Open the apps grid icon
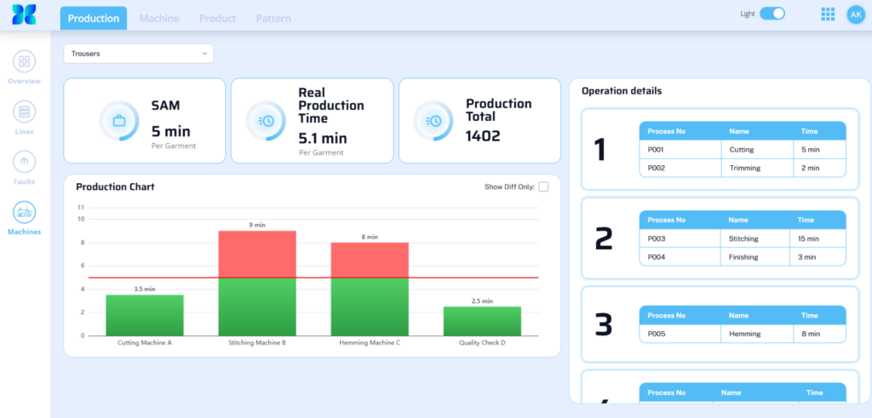872x418 pixels. [828, 14]
